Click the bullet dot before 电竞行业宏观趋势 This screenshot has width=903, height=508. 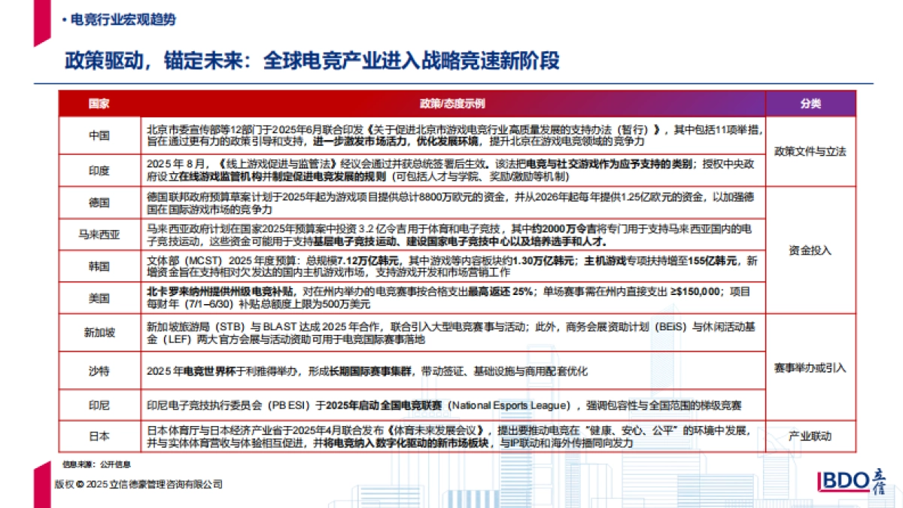pyautogui.click(x=64, y=21)
